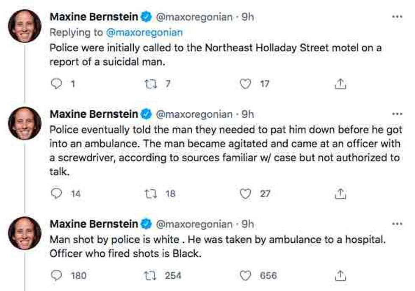This screenshot has width=415, height=291.
Task: Reply to the tweet with 180 replies
Action: 56,276
